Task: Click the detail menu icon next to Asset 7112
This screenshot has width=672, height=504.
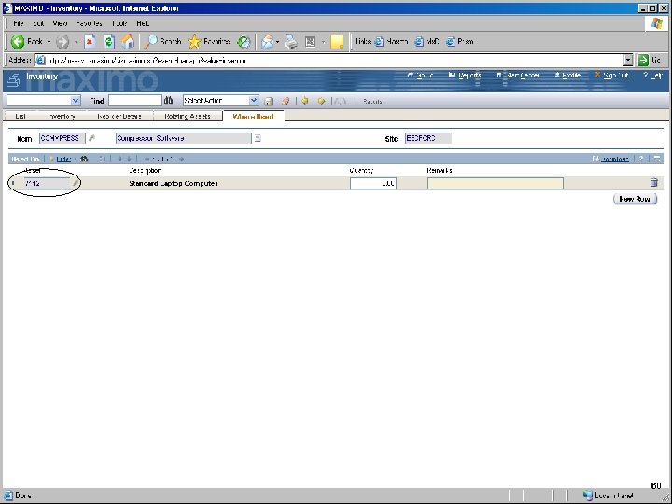Action: [x=76, y=183]
